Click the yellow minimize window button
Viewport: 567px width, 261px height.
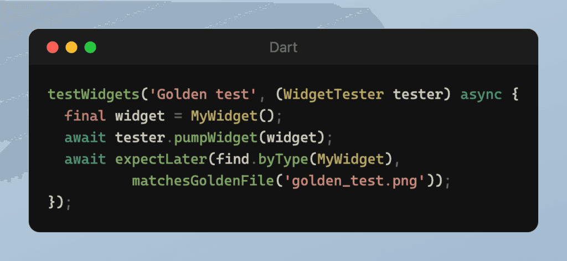pyautogui.click(x=71, y=48)
